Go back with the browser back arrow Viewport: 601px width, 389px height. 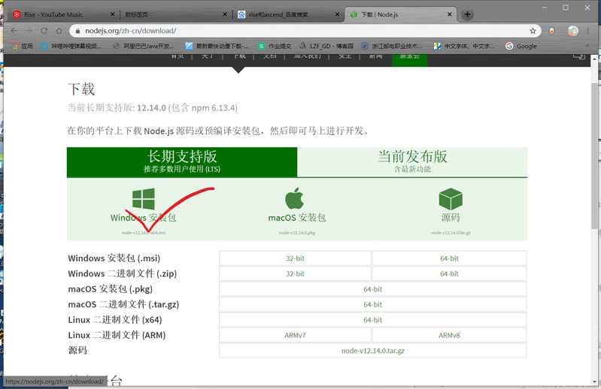[14, 31]
